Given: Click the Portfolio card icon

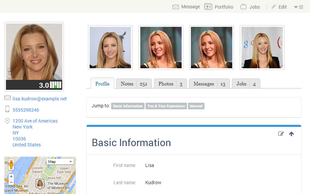Looking at the screenshot, I should [x=208, y=7].
